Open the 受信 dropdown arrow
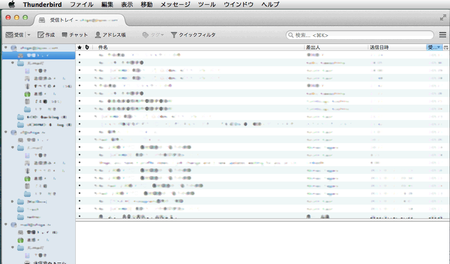 tap(29, 35)
